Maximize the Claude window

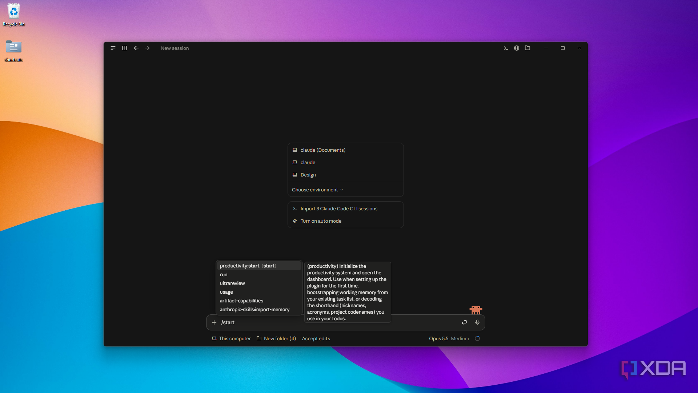pos(563,48)
